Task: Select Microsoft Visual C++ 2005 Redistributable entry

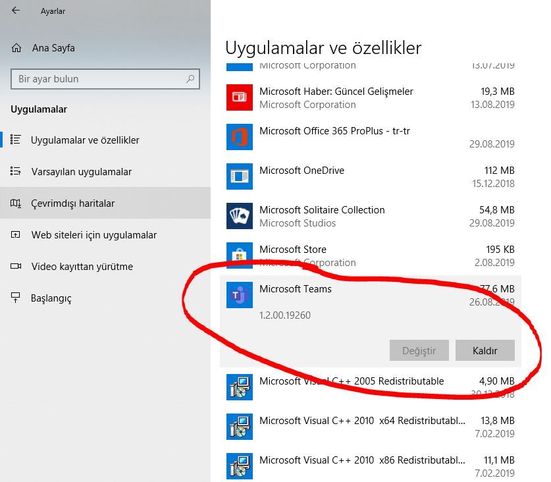Action: 371,387
